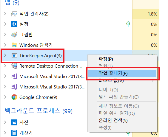Viewport: 168px width, 137px height.
Task: Click the 사진 photos icon
Action: tap(14, 122)
